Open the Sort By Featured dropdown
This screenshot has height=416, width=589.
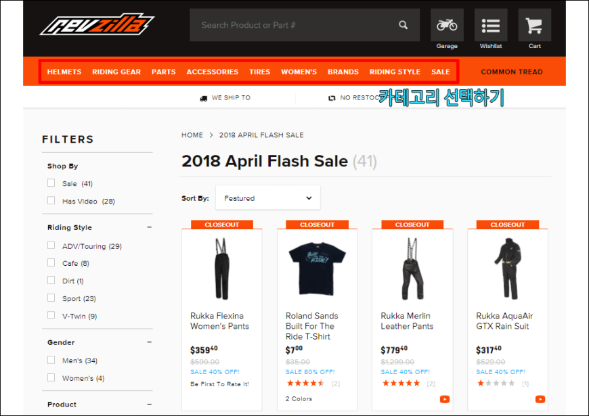click(268, 198)
